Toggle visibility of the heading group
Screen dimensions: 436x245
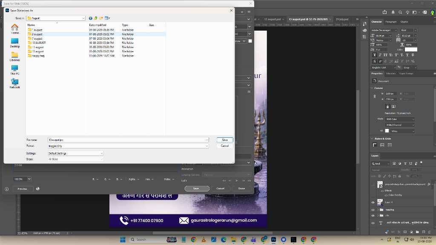click(x=373, y=210)
